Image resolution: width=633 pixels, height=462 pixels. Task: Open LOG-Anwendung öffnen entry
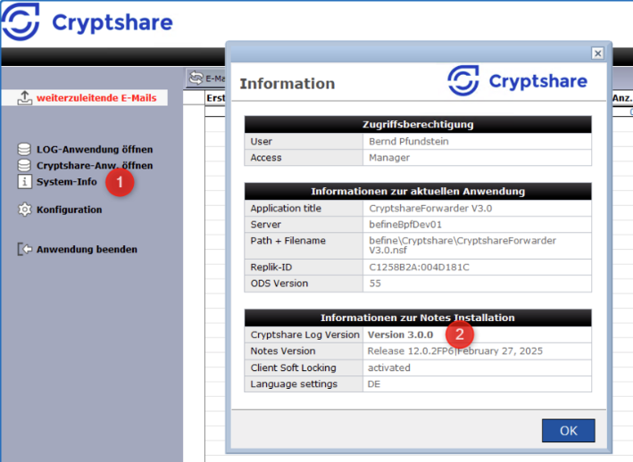pyautogui.click(x=95, y=150)
